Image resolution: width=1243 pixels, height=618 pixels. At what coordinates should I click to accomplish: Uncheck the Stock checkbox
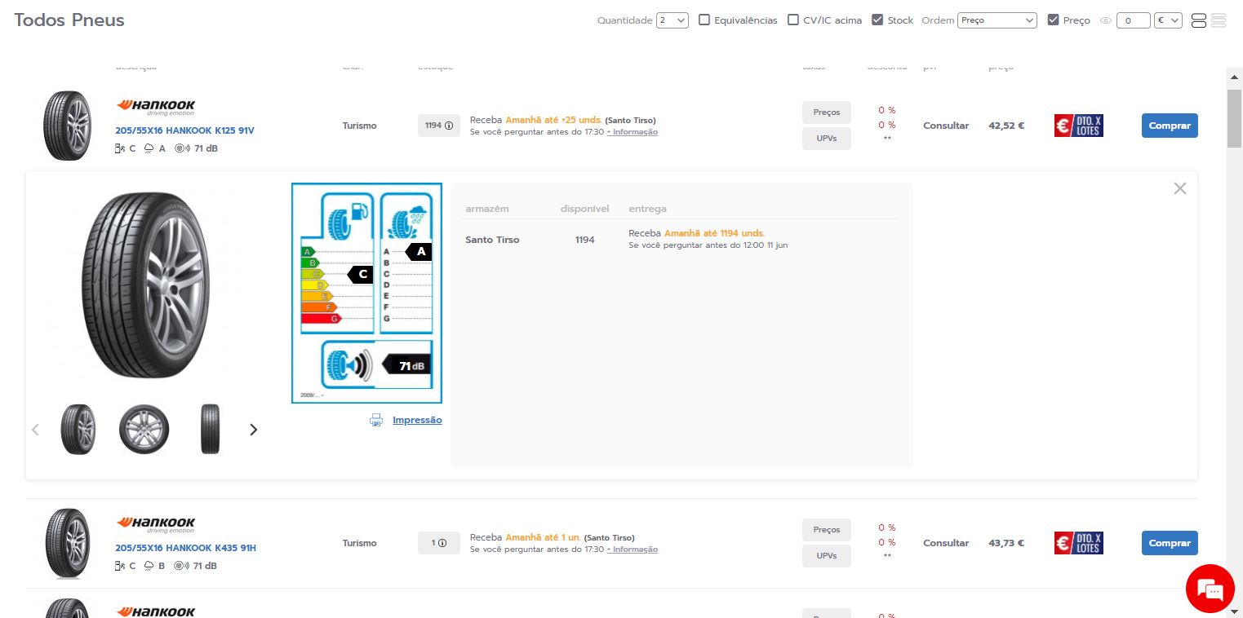pyautogui.click(x=877, y=20)
